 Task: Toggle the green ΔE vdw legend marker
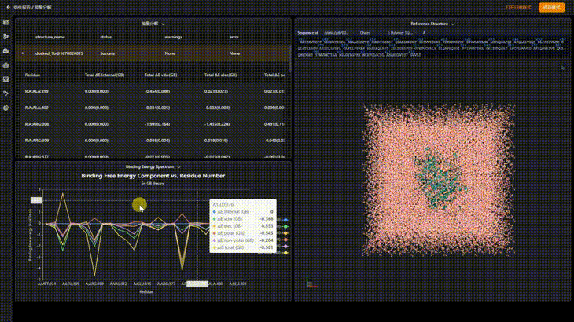[x=286, y=227]
